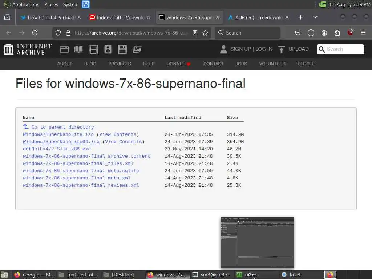Download Windows7SuperNanoLite.iso file

click(58, 134)
